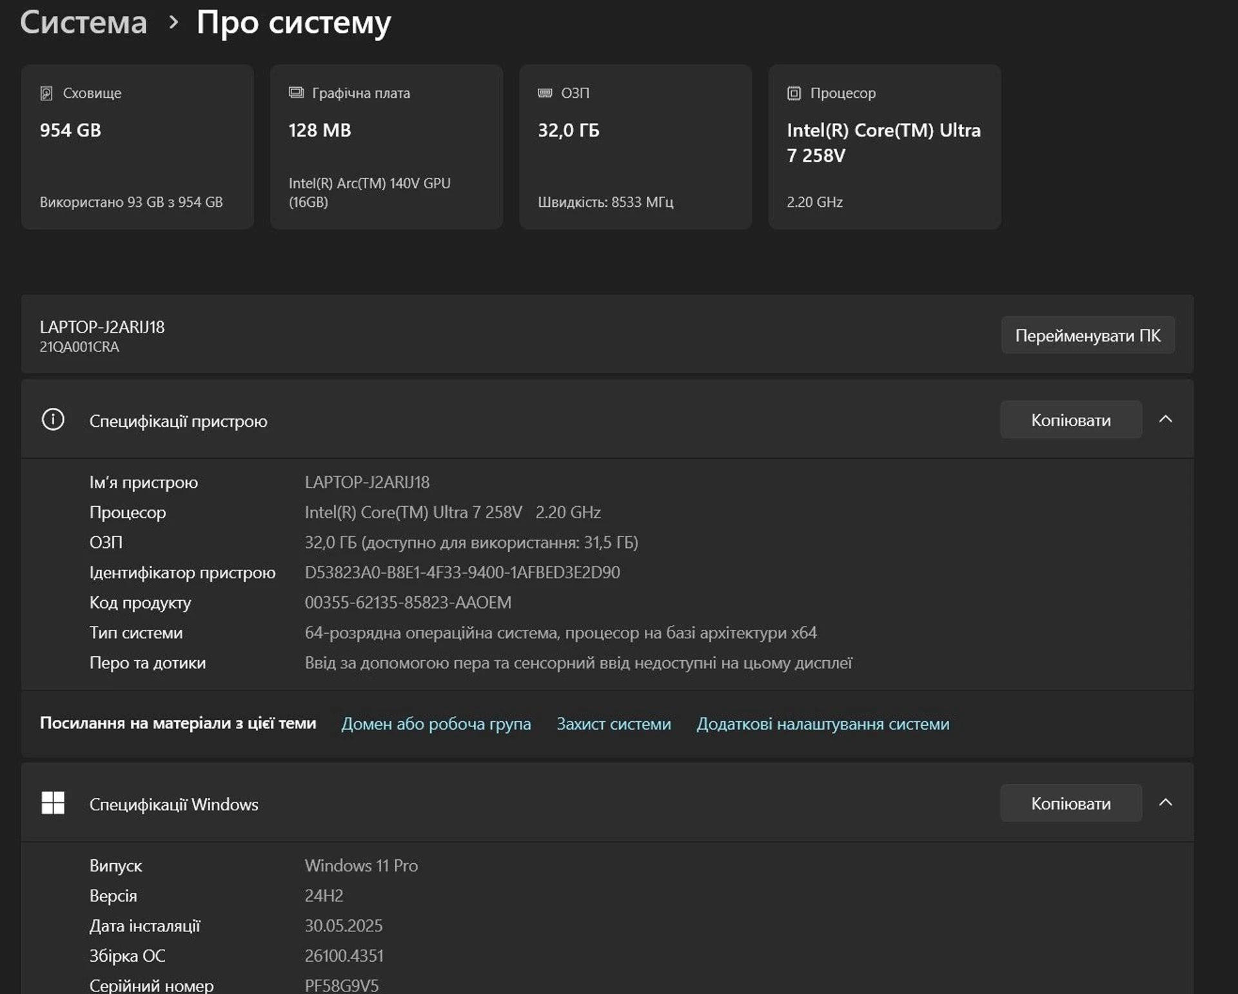The width and height of the screenshot is (1238, 994).
Task: Open the Захист системи link
Action: pos(613,724)
